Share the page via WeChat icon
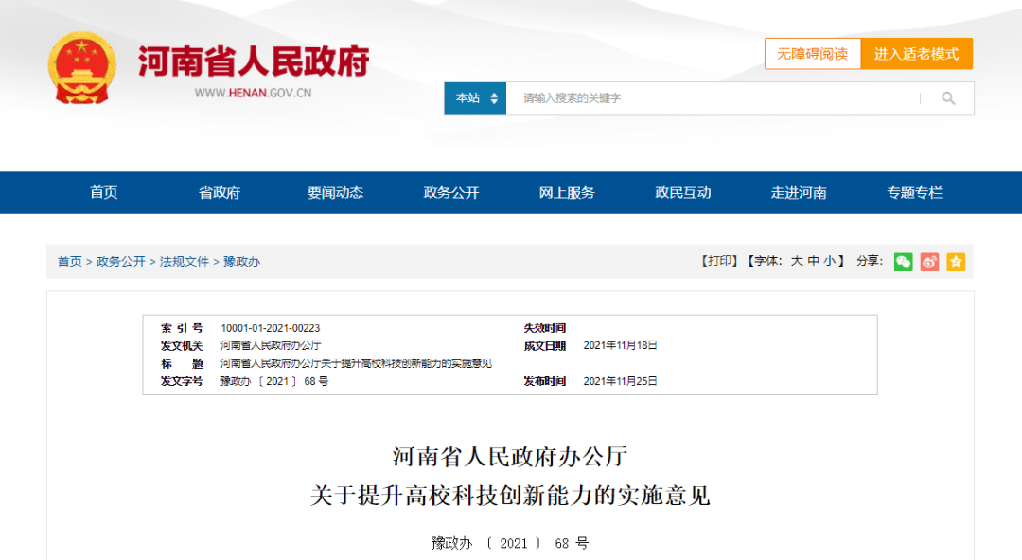1022x560 pixels. (904, 262)
